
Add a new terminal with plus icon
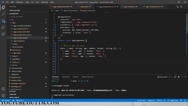tap(170, 77)
